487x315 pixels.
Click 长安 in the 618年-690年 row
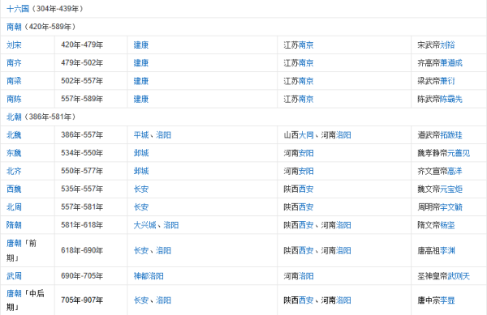point(141,250)
